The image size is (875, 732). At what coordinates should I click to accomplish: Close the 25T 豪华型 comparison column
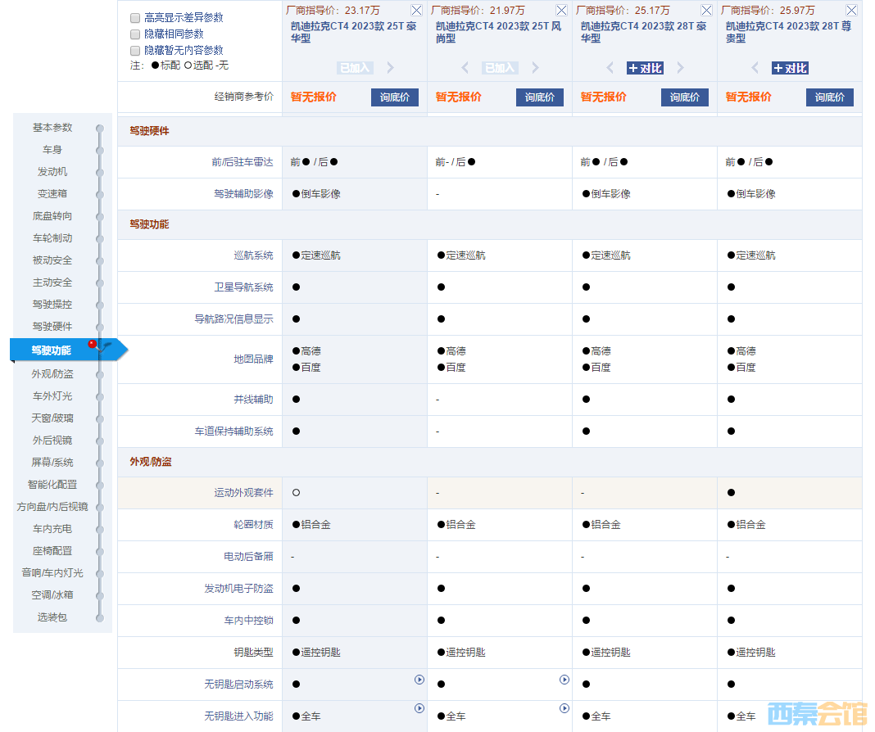pyautogui.click(x=416, y=11)
